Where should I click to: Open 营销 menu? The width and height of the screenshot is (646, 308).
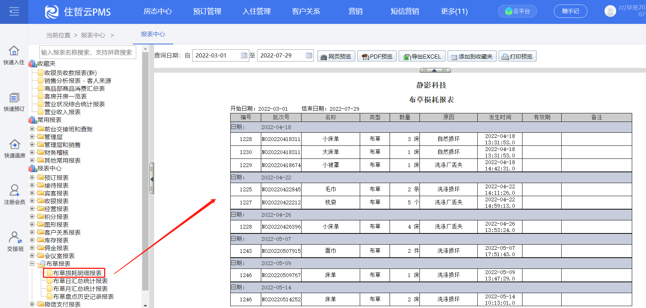pos(356,12)
